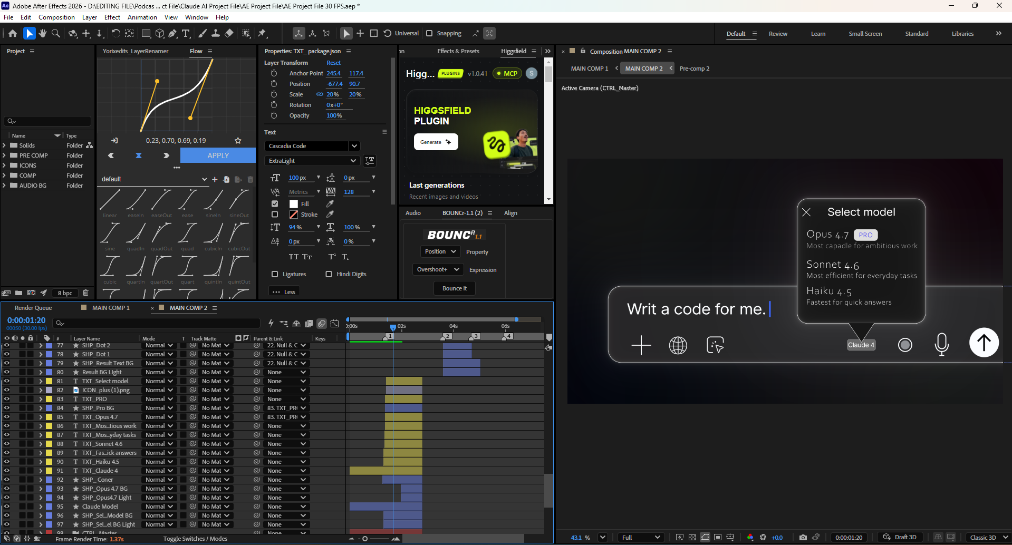Click the APPLY button in Flow

point(218,155)
